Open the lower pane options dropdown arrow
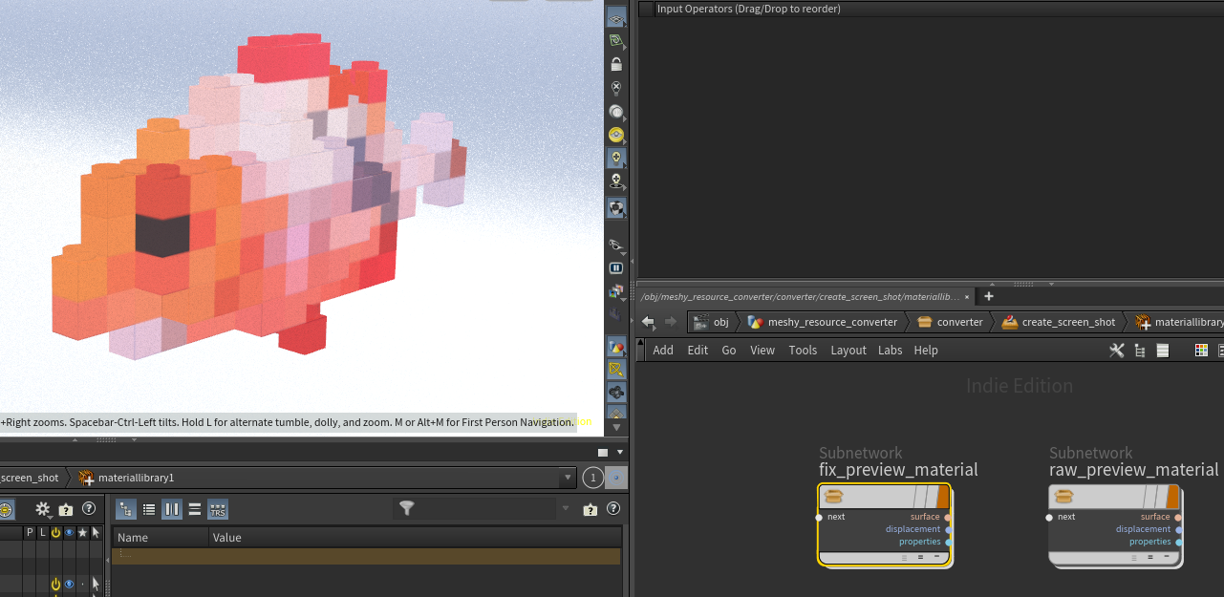Image resolution: width=1224 pixels, height=597 pixels. [620, 453]
